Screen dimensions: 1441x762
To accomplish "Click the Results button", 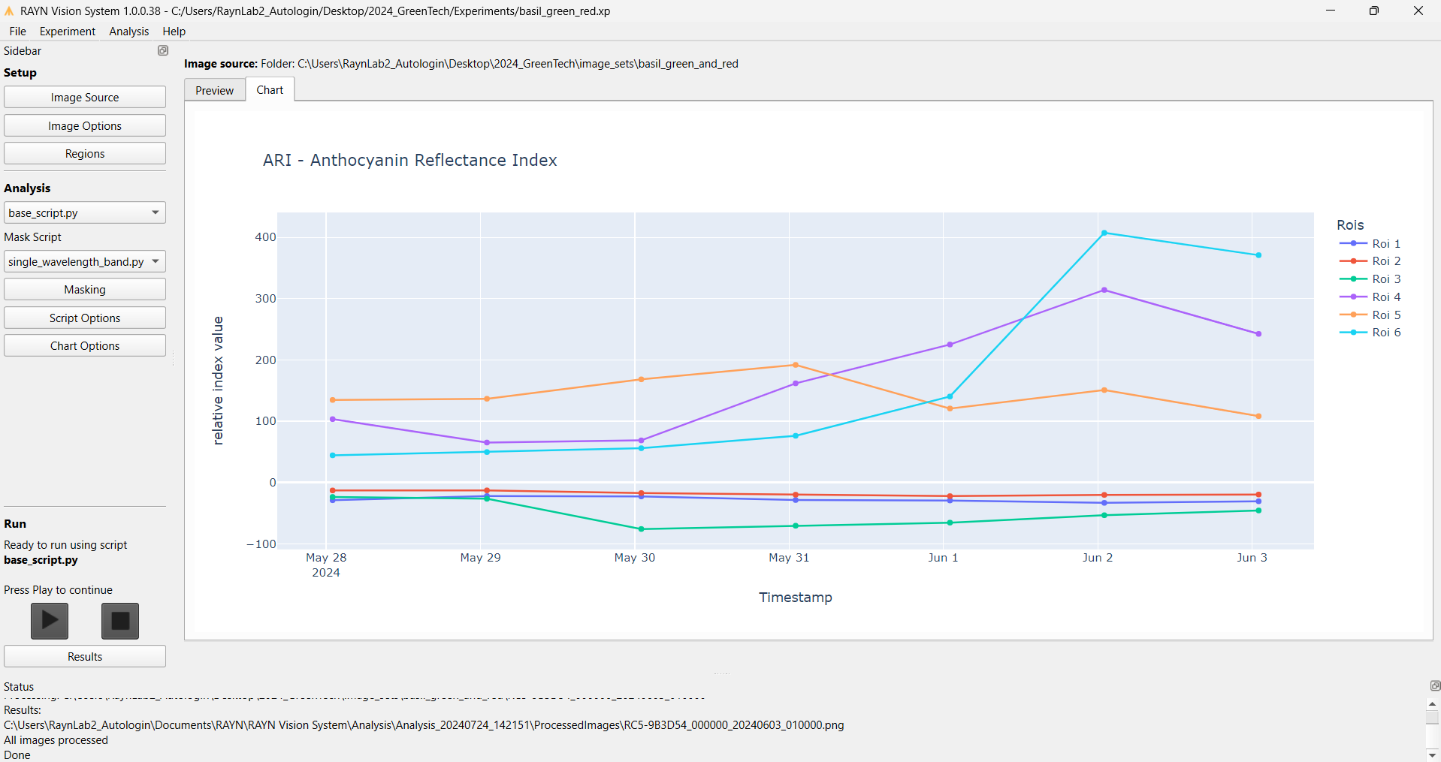I will pos(85,656).
